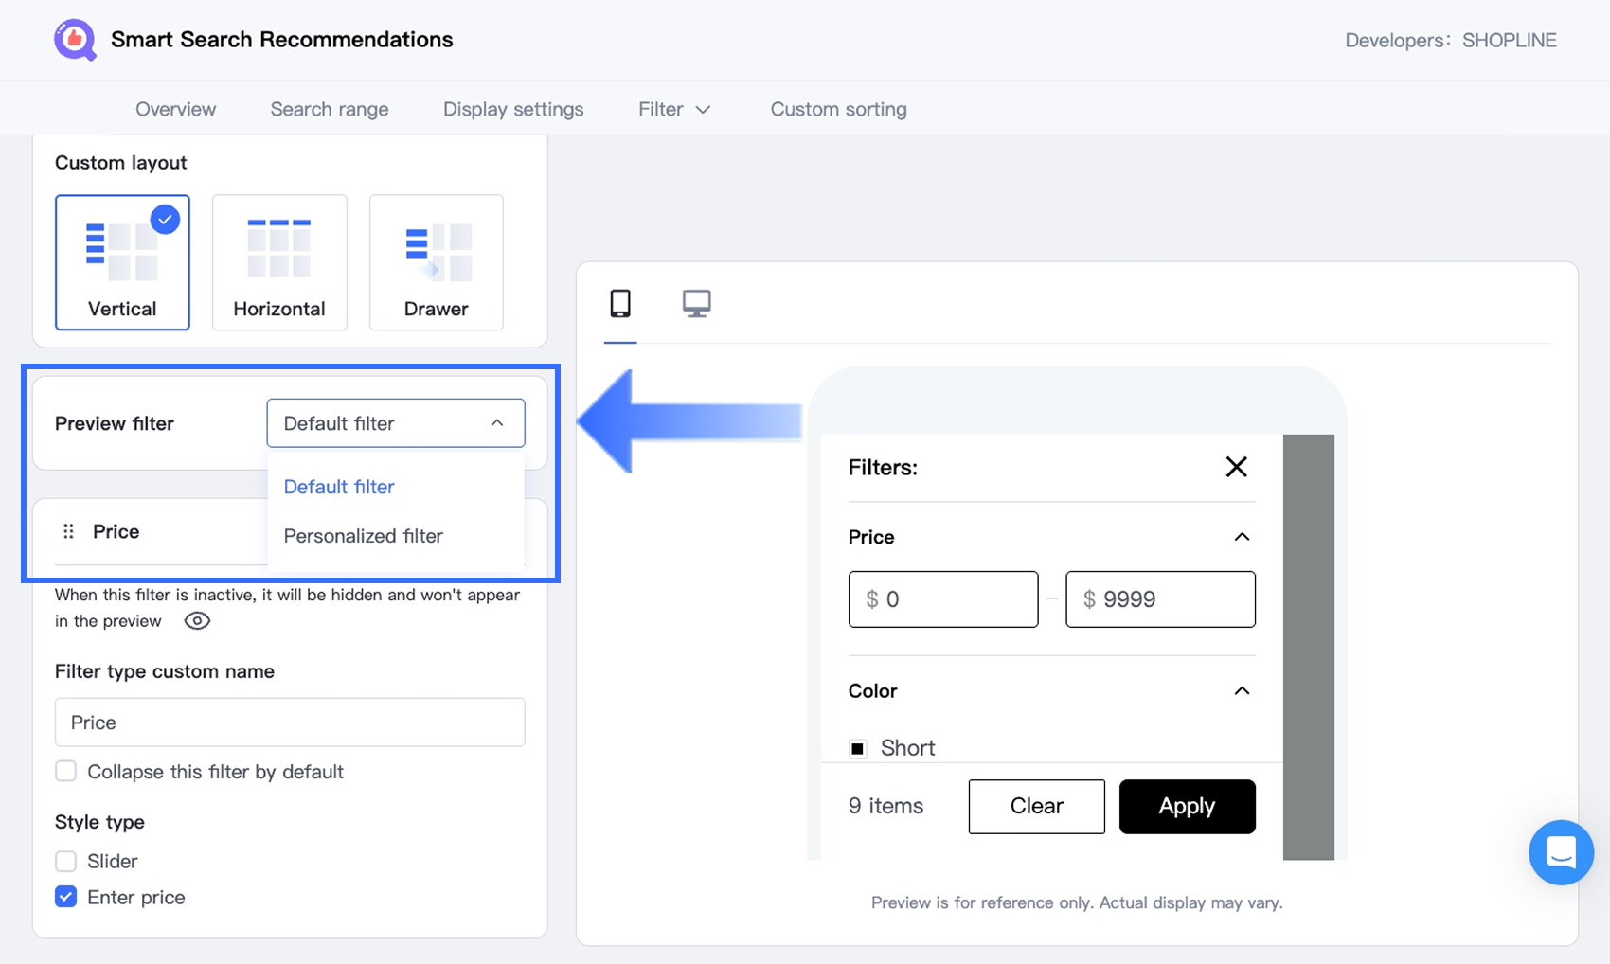Open the chat support bubble
The width and height of the screenshot is (1610, 964).
(1560, 852)
